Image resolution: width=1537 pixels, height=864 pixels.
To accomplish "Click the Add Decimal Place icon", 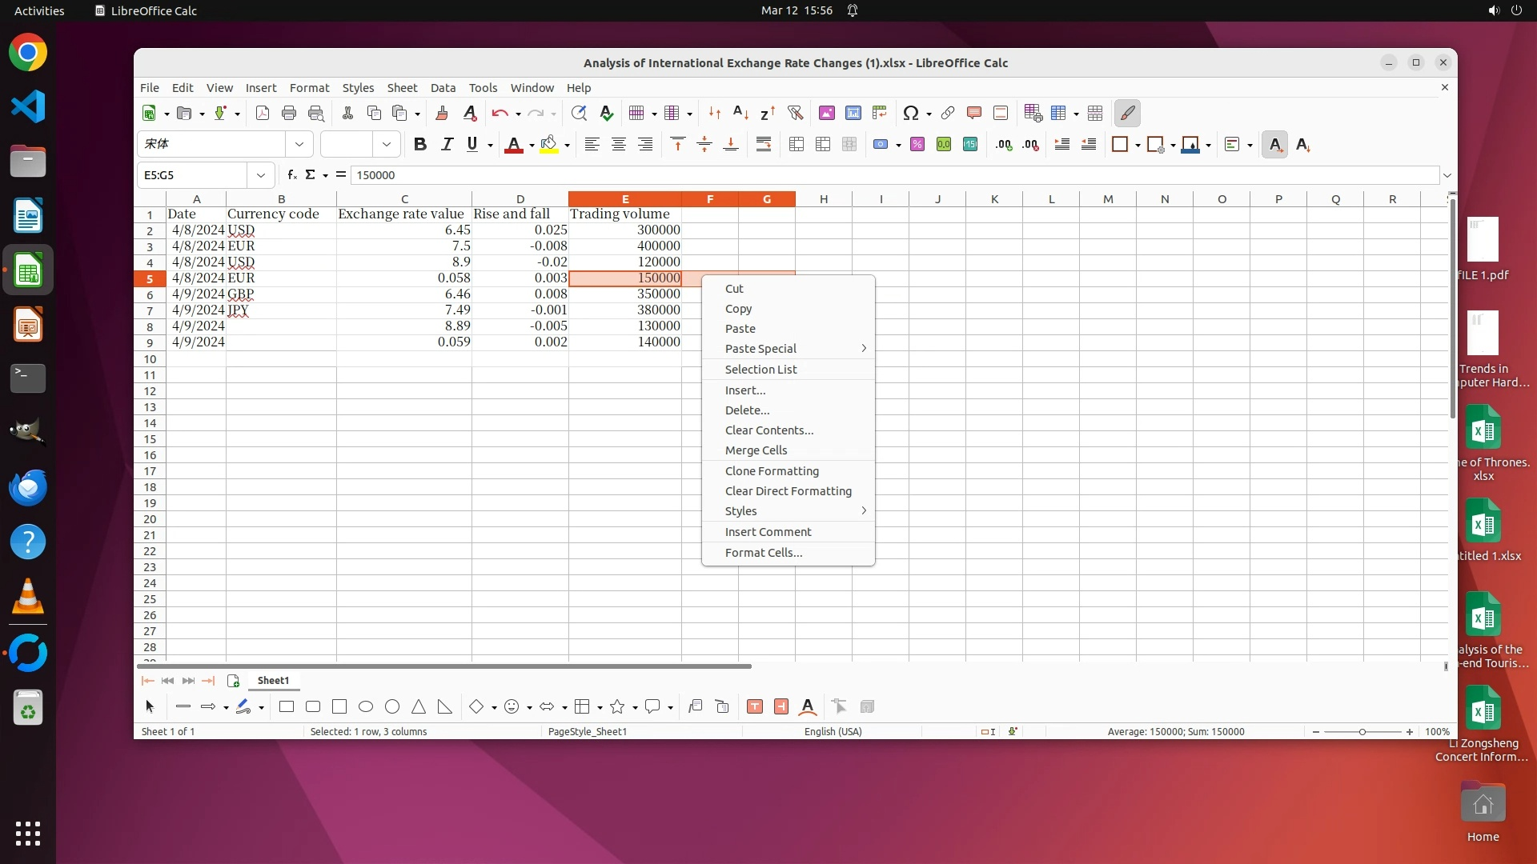I will pyautogui.click(x=1004, y=145).
